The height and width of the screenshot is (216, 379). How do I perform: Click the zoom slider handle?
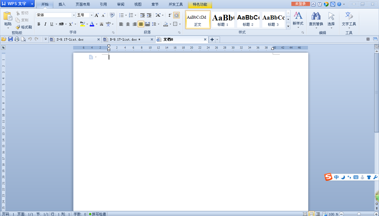pos(359,214)
